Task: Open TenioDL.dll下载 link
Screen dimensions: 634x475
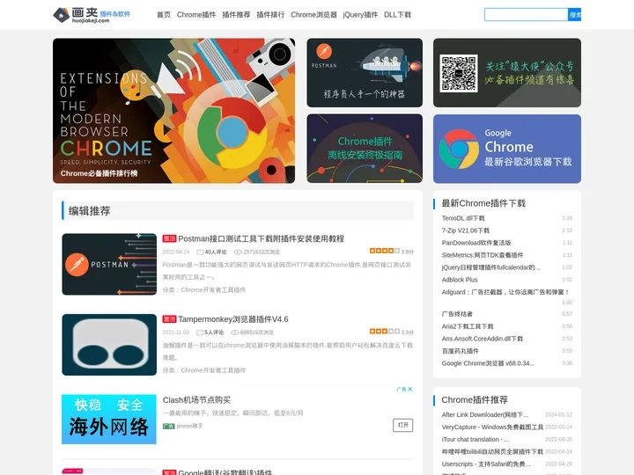Action: pyautogui.click(x=463, y=218)
